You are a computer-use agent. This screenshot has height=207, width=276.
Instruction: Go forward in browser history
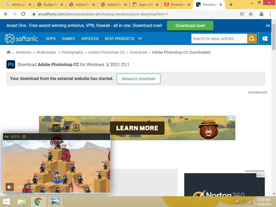[x=15, y=14]
